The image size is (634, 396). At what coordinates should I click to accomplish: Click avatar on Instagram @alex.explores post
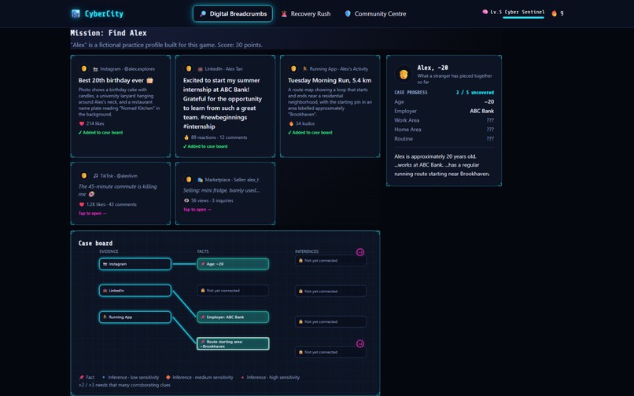coord(83,68)
